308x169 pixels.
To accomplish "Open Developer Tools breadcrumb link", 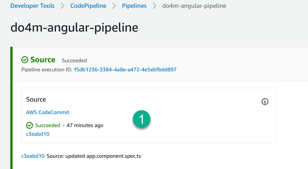I will click(x=33, y=6).
